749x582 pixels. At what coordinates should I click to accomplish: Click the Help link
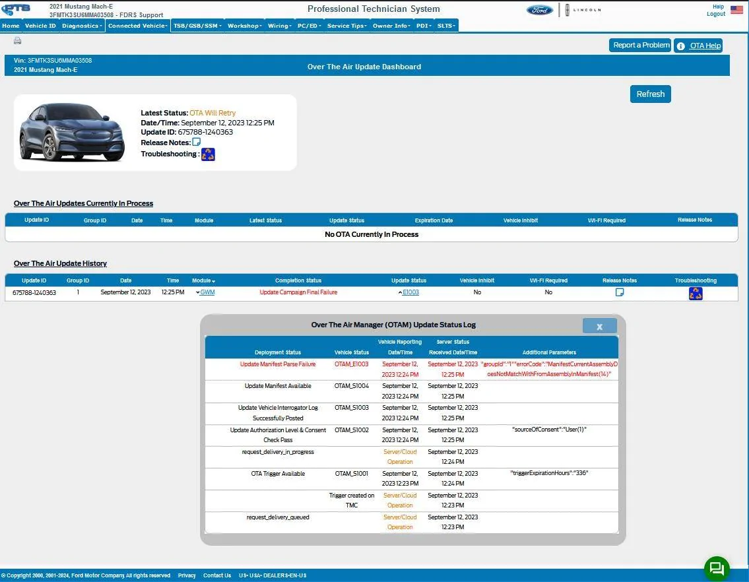(718, 7)
